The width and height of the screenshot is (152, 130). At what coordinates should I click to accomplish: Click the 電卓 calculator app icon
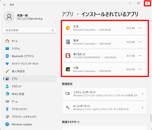(68, 42)
